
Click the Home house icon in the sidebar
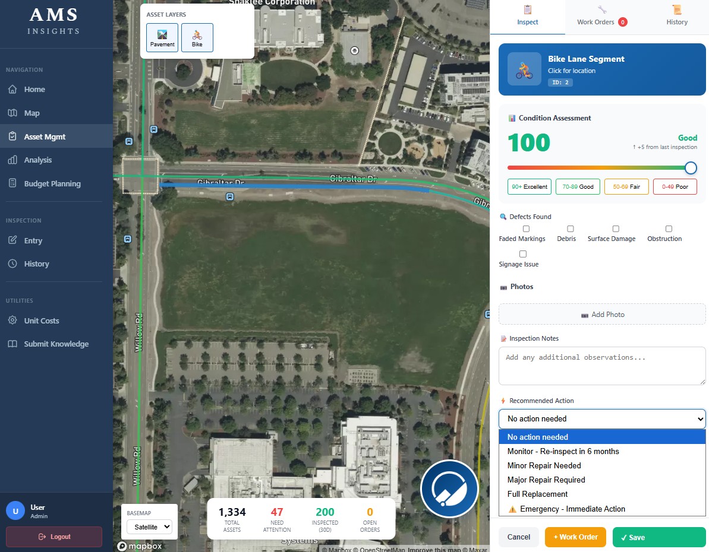(12, 89)
